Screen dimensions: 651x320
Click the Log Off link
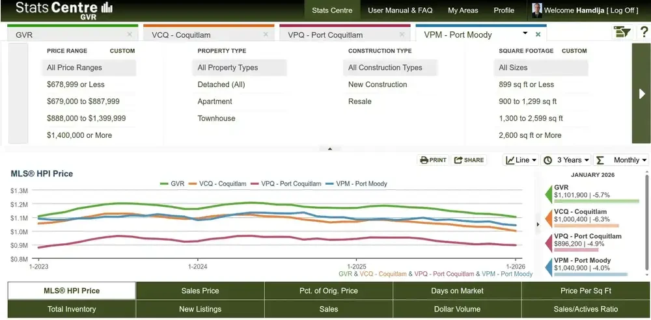pos(623,10)
